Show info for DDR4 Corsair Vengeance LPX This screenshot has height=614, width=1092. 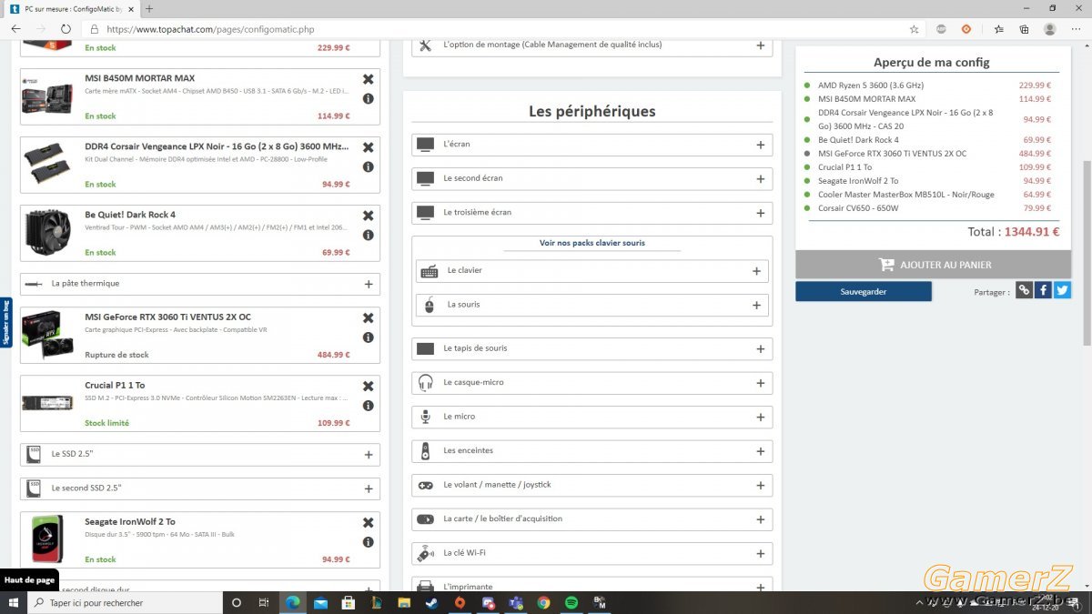tap(368, 166)
